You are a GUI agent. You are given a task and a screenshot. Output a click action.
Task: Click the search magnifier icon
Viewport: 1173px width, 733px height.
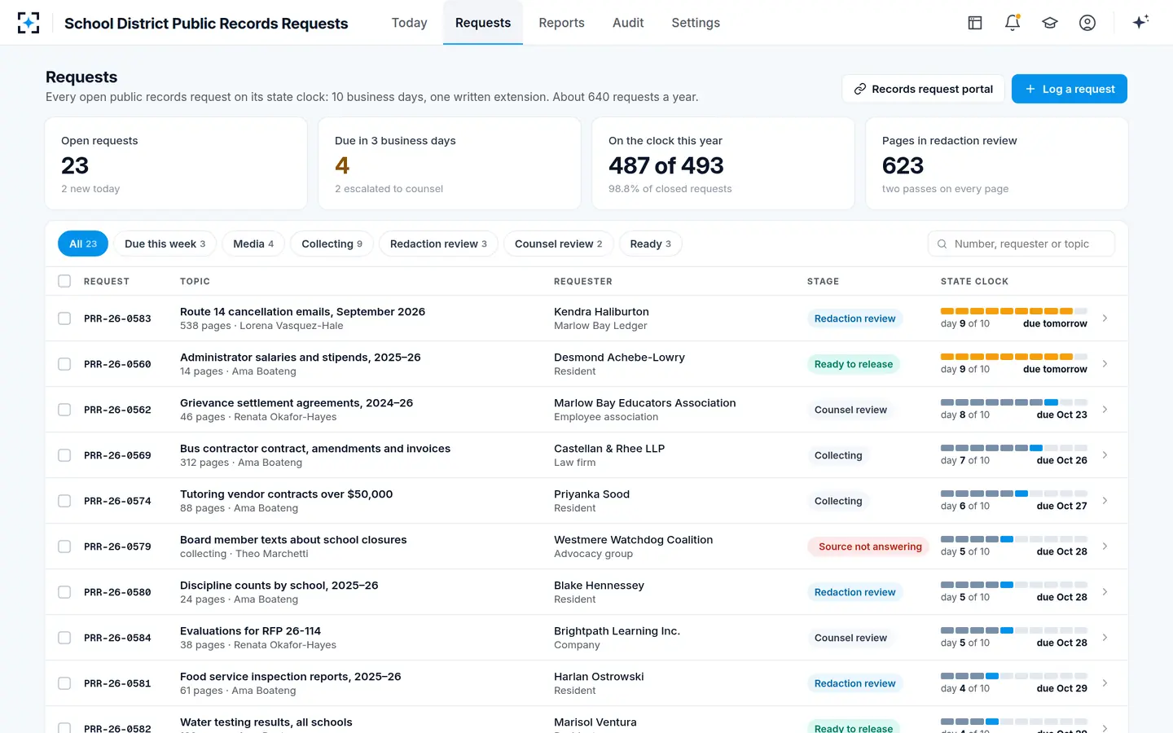point(942,244)
